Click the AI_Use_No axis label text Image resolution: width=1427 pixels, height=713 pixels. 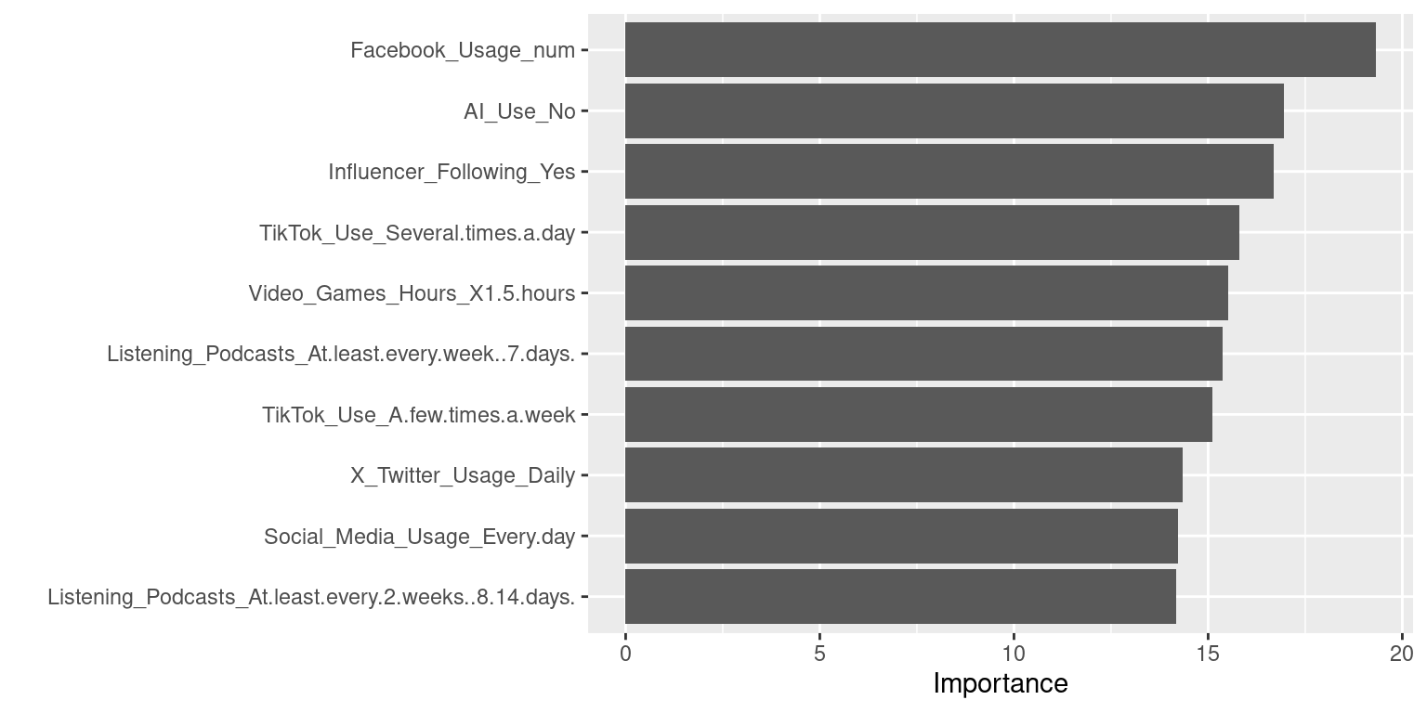[519, 111]
